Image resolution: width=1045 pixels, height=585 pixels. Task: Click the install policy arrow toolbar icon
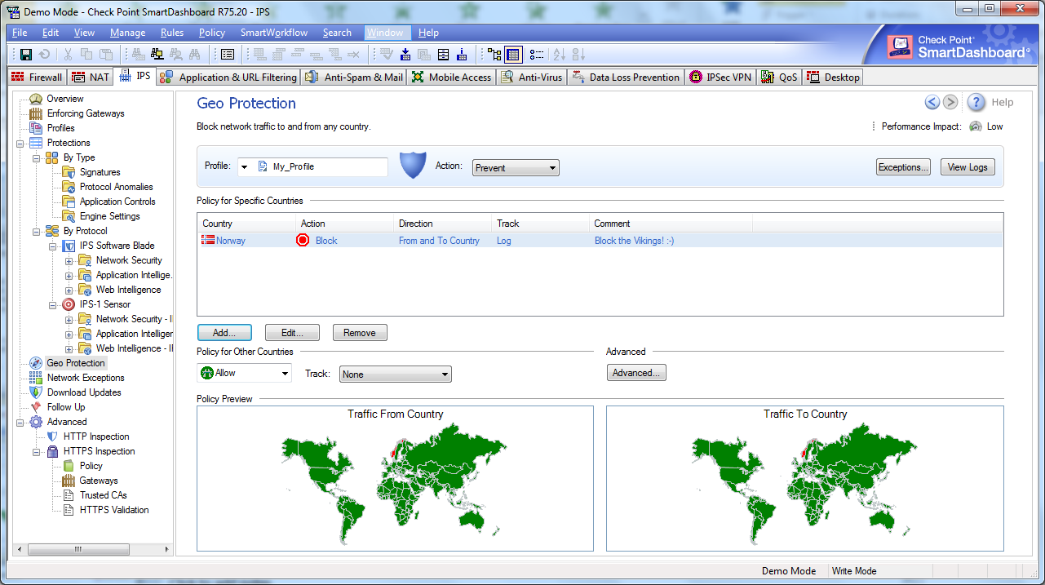click(x=405, y=55)
